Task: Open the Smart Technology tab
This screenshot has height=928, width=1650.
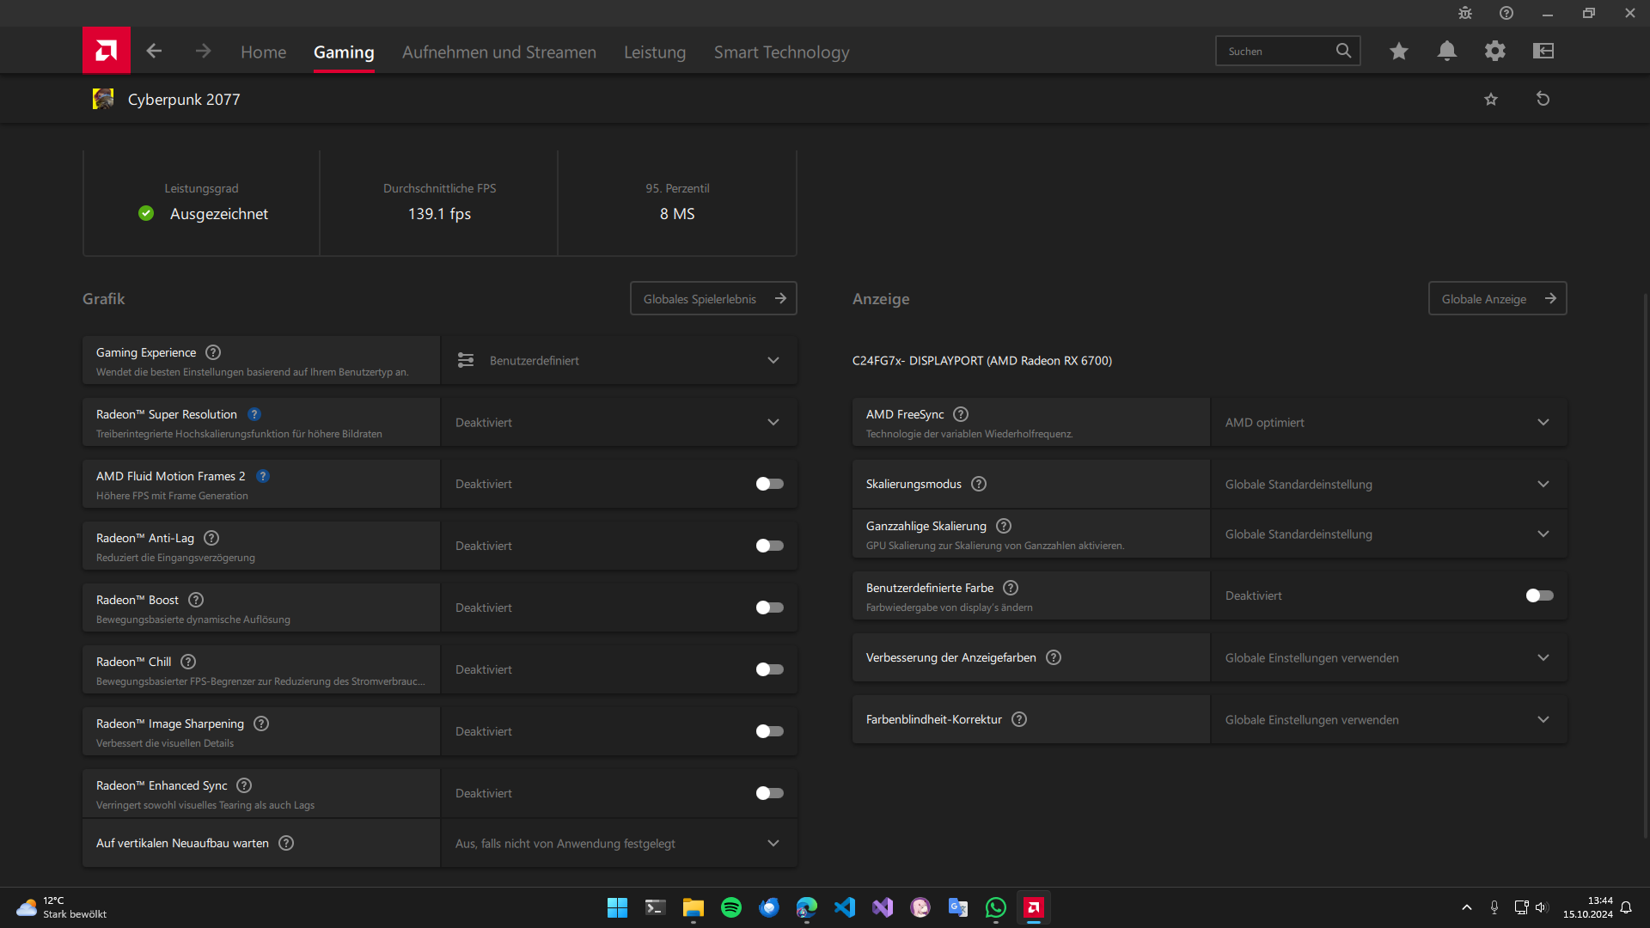Action: [x=781, y=52]
